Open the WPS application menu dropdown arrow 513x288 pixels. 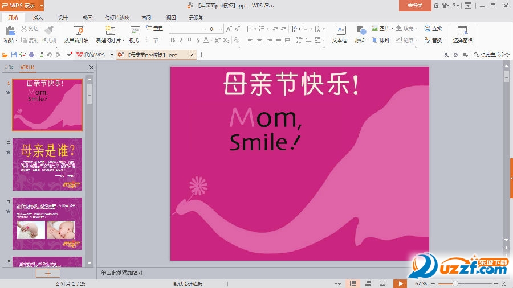[x=42, y=6]
